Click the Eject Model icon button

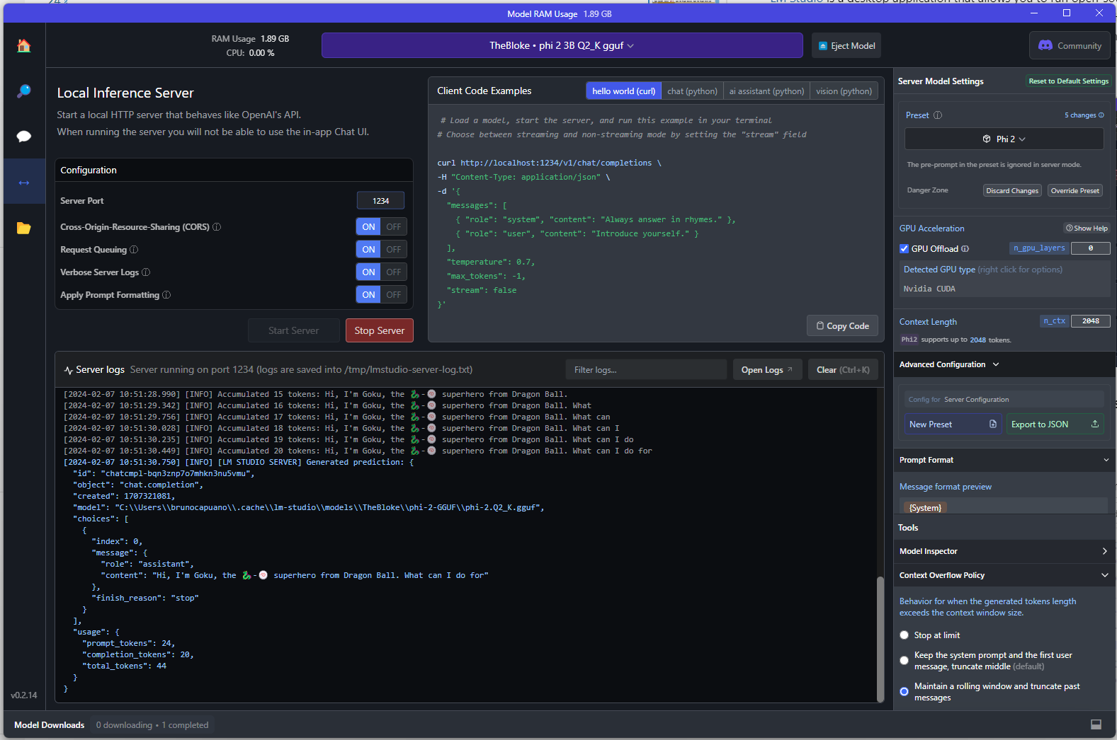click(846, 46)
